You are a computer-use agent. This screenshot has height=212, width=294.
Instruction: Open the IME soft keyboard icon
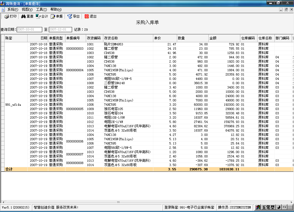[290, 207]
